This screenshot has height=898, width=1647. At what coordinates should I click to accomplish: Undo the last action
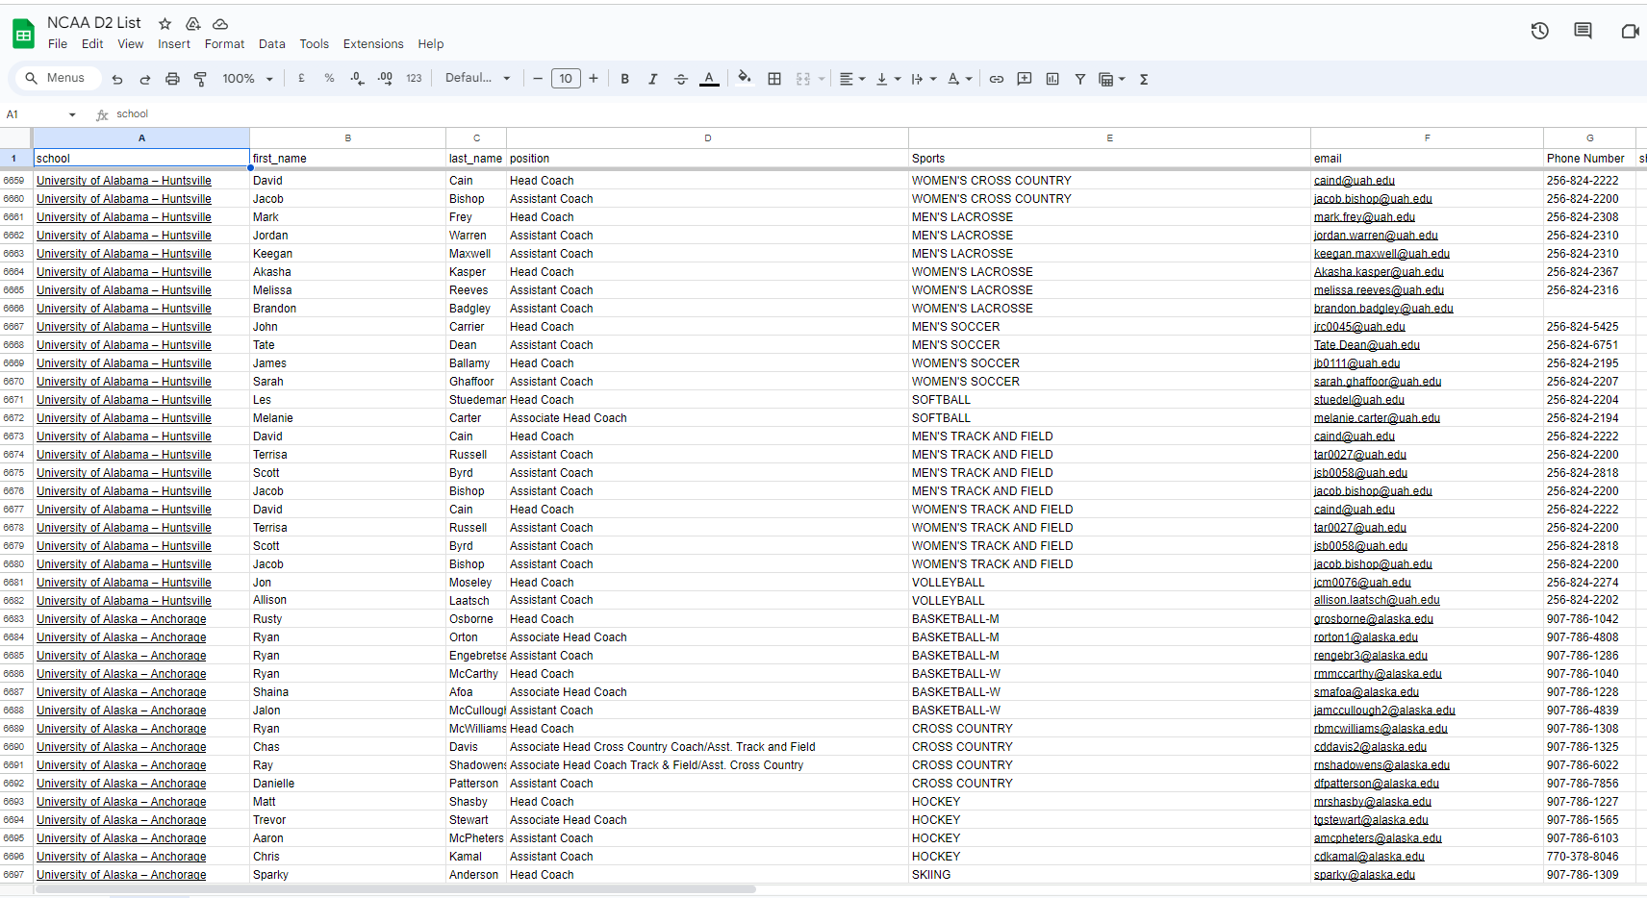point(117,79)
